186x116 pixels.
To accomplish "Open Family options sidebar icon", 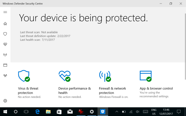I will coord(5,76).
